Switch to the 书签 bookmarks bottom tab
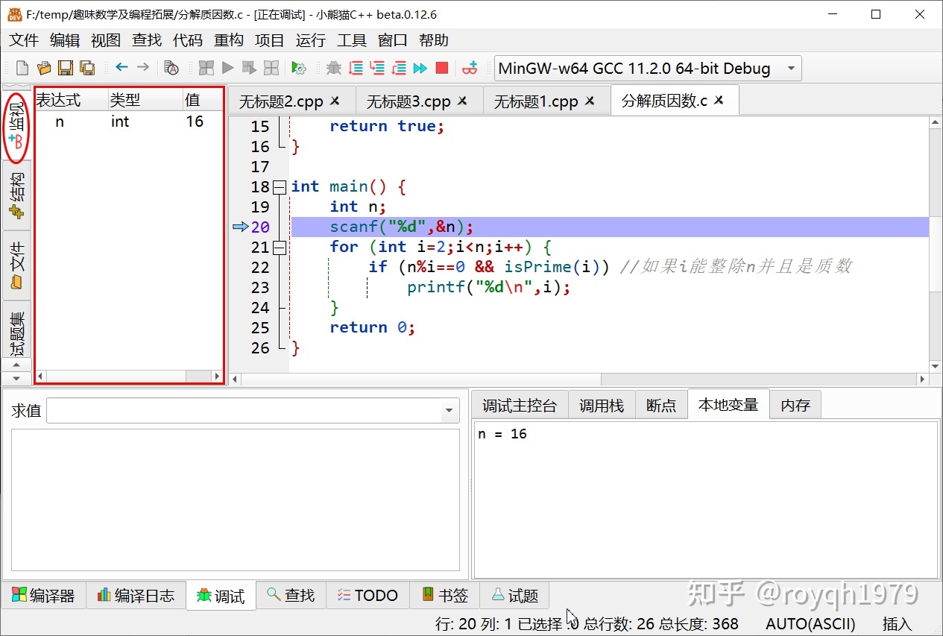Viewport: 943px width, 636px height. pos(445,596)
